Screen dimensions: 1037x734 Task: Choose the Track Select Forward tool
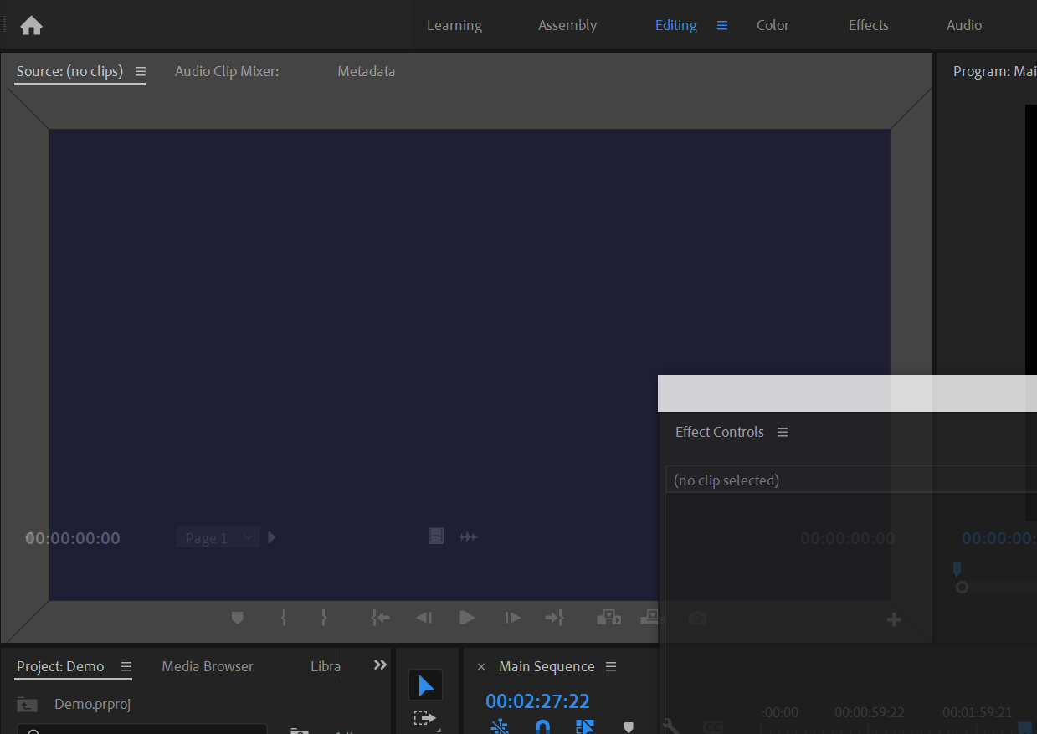tap(426, 717)
